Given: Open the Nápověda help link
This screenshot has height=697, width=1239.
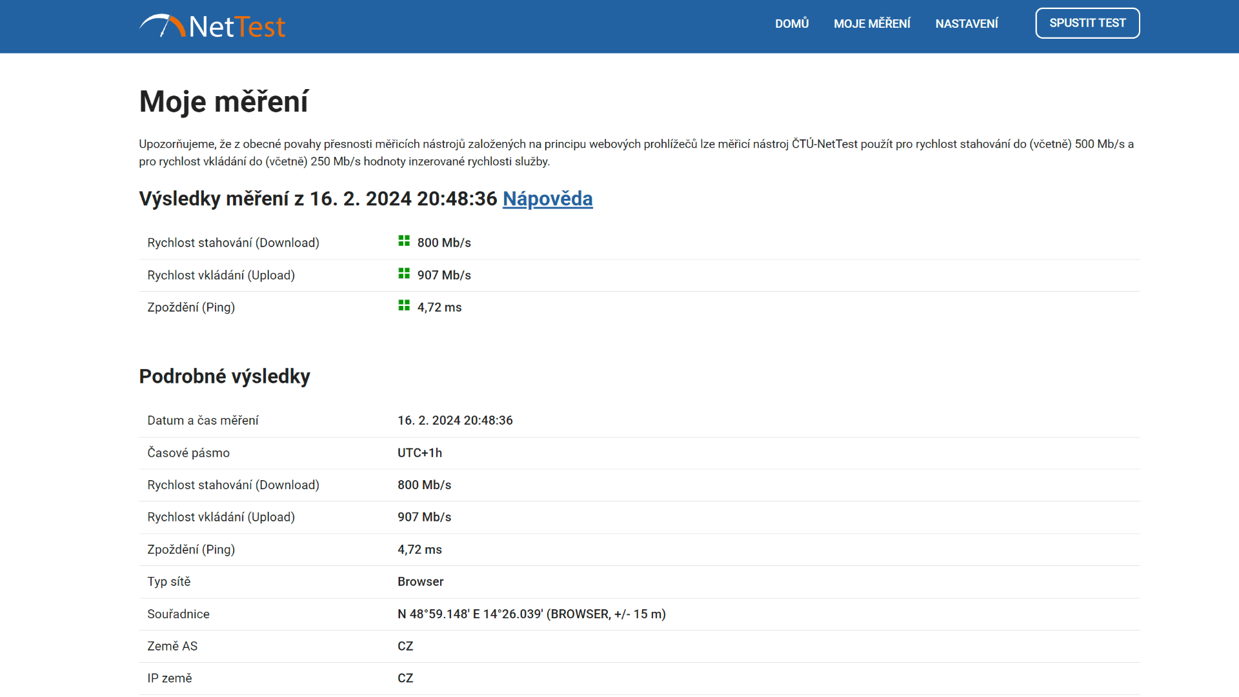Looking at the screenshot, I should [x=548, y=199].
